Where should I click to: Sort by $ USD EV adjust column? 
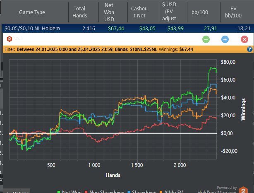click(x=169, y=12)
